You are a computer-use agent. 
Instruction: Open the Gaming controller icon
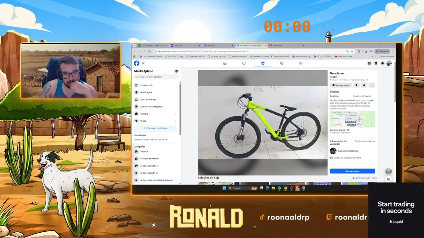[x=301, y=63]
